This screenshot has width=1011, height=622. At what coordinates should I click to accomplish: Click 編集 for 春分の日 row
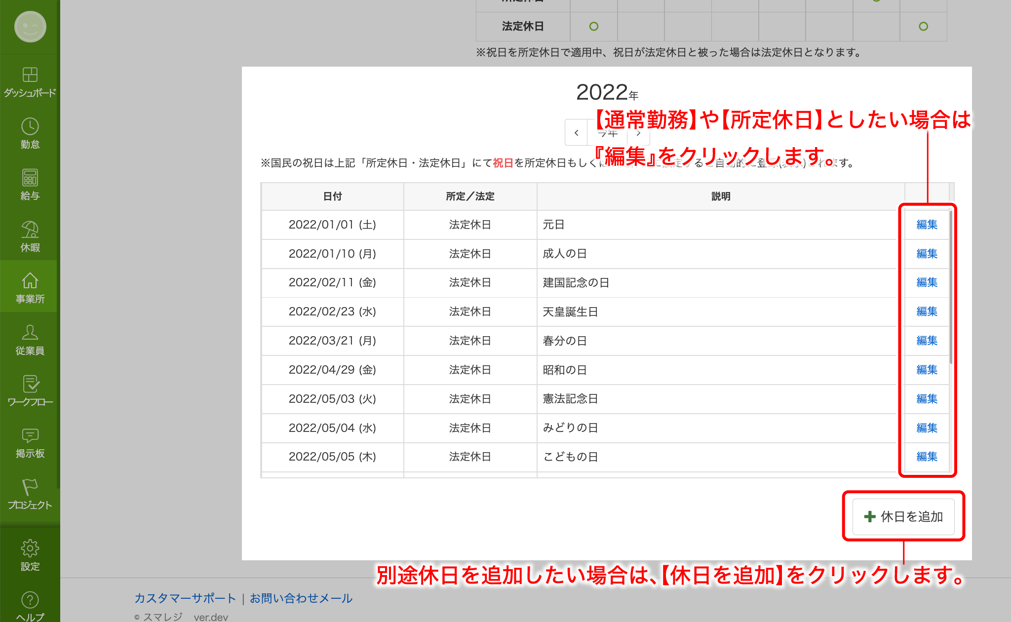927,341
